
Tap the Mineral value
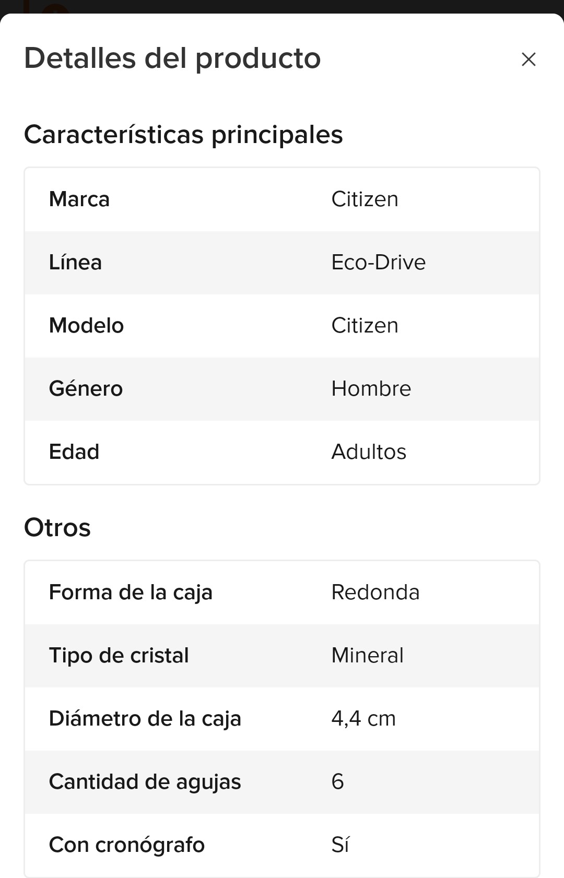pos(368,656)
